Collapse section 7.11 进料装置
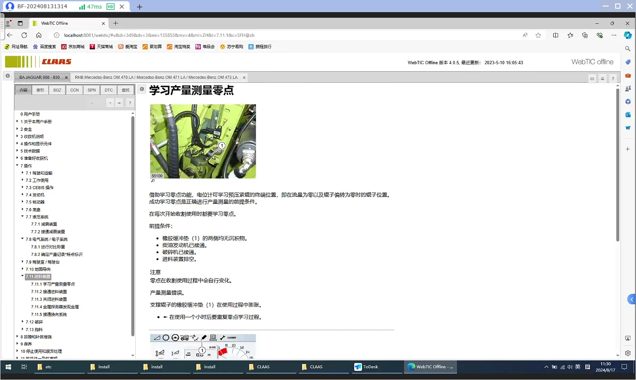The height and width of the screenshot is (380, 636). click(x=23, y=276)
